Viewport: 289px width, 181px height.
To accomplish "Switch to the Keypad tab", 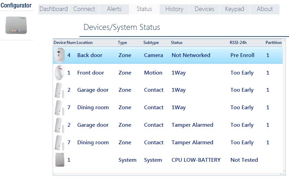I will (x=234, y=9).
